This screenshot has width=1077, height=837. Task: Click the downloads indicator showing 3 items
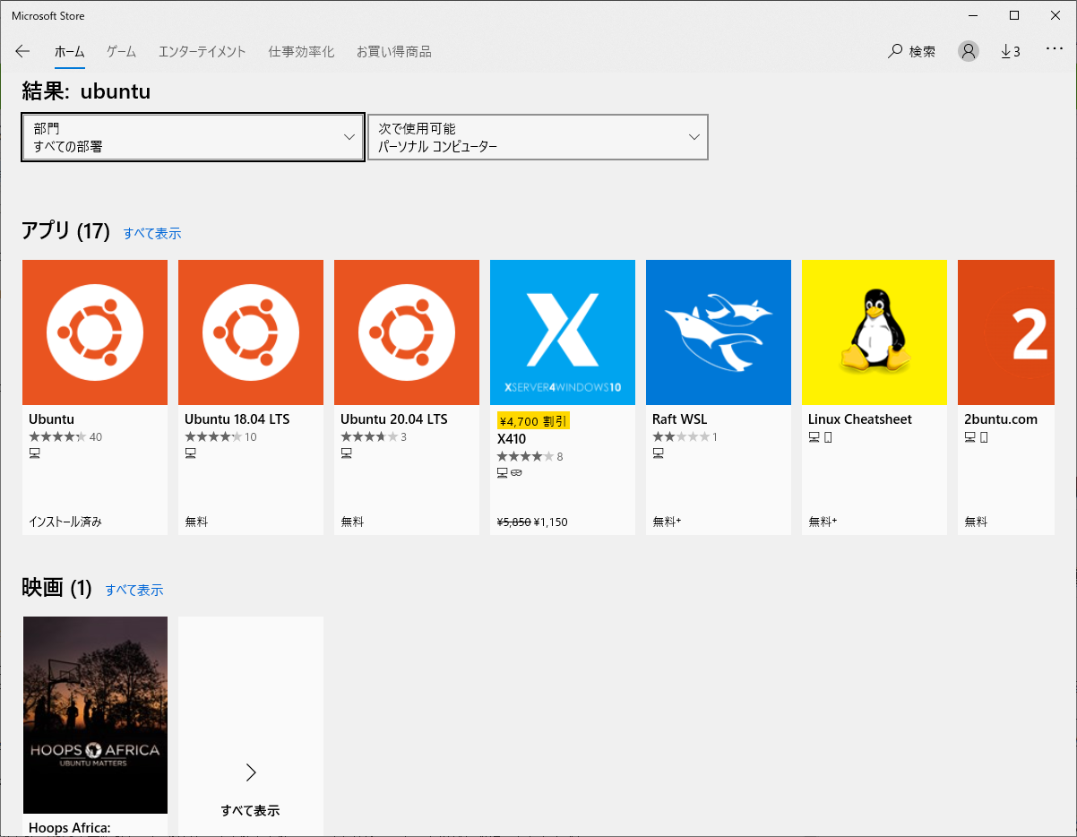(x=1011, y=51)
